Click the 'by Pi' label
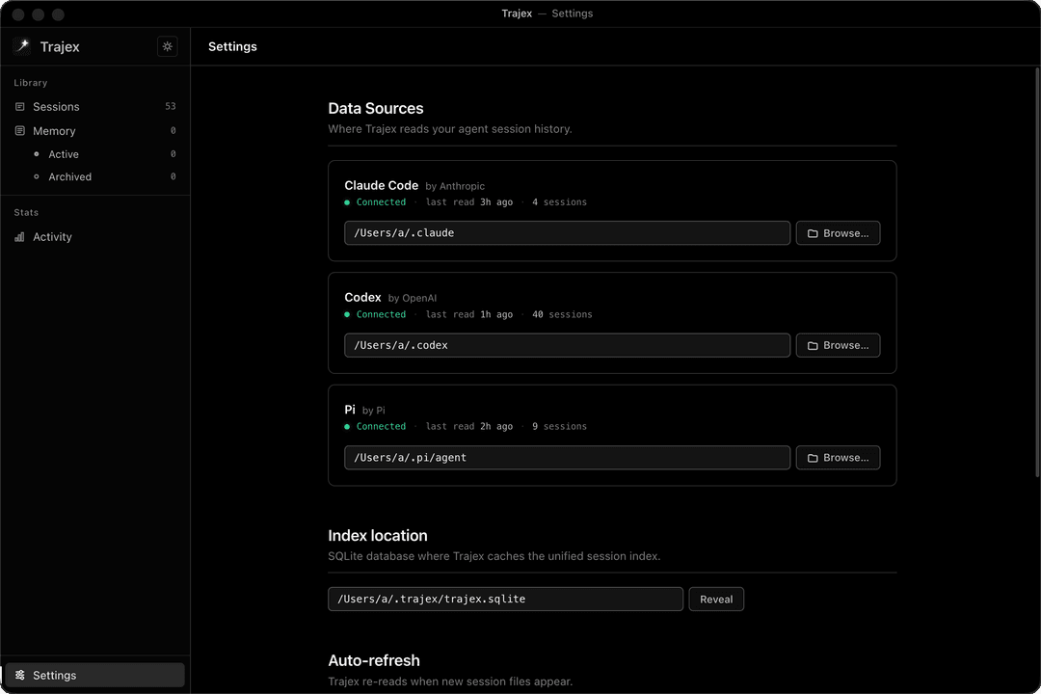Screen dimensions: 1041x694 pyautogui.click(x=374, y=411)
